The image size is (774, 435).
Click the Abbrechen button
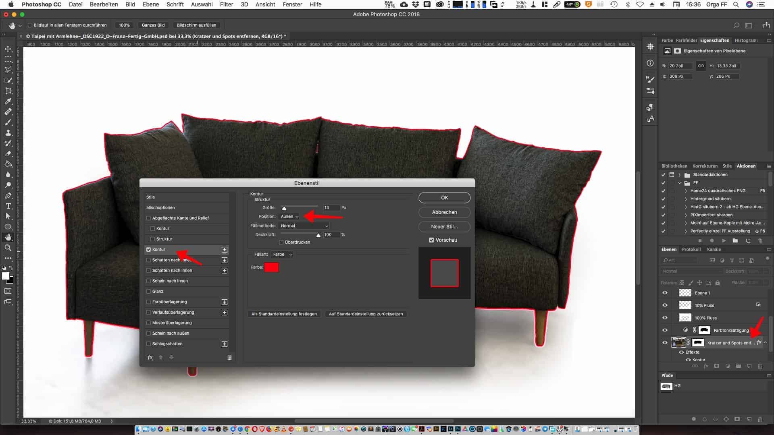click(x=444, y=212)
